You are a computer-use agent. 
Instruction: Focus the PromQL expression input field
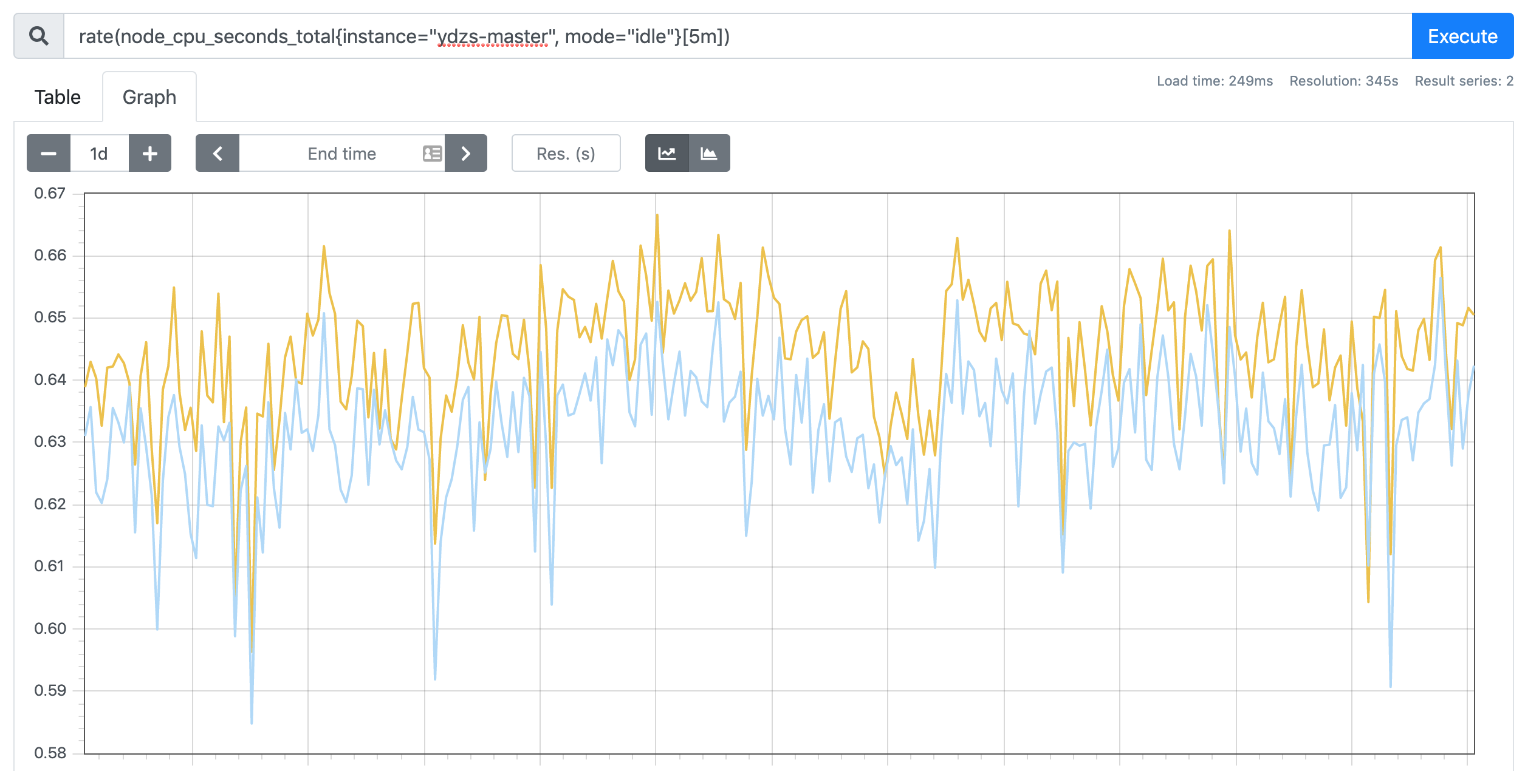[738, 36]
